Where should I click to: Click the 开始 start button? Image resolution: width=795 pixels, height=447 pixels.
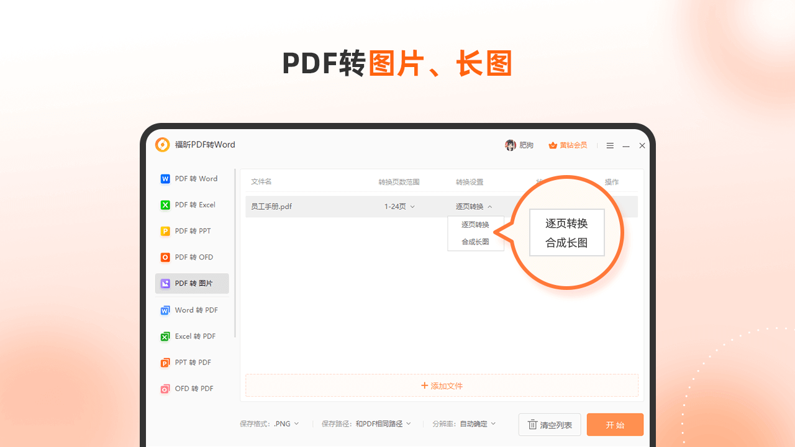click(x=615, y=425)
